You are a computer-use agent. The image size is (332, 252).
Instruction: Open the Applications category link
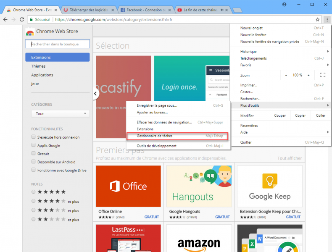click(x=42, y=75)
